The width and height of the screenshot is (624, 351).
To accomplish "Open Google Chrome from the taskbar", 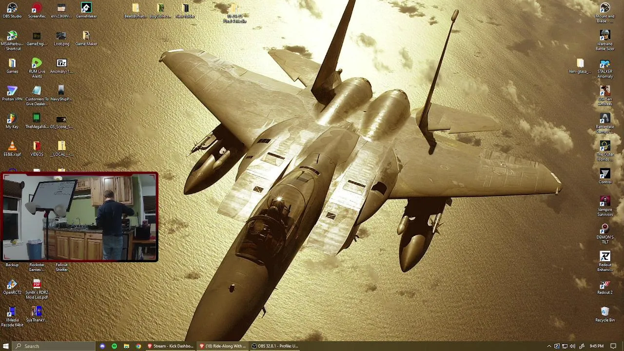I will 138,346.
